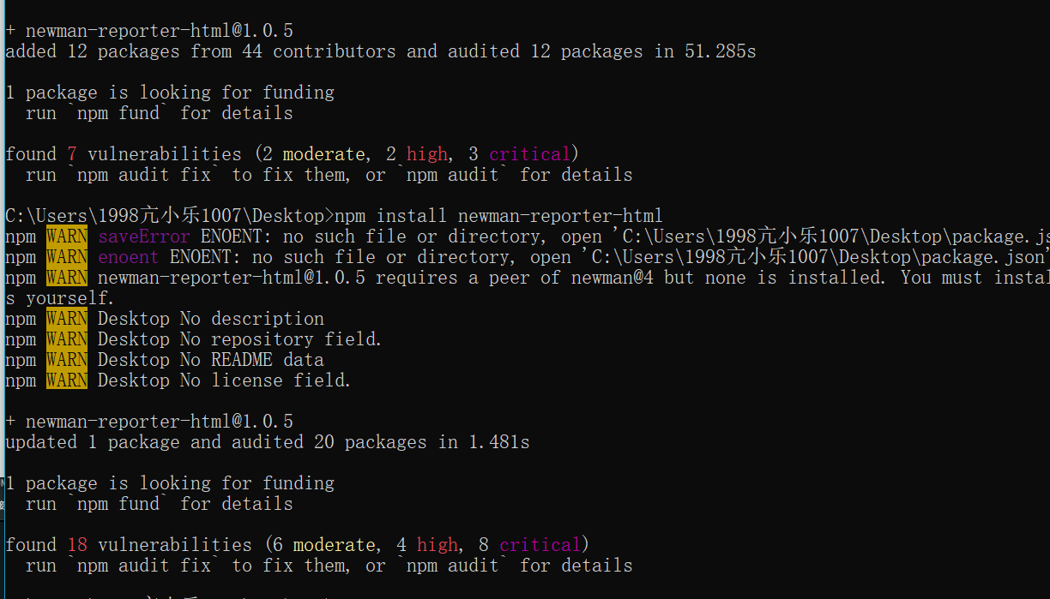The height and width of the screenshot is (599, 1050).
Task: Click the '3 critical' vulnerability text
Action: click(x=519, y=154)
